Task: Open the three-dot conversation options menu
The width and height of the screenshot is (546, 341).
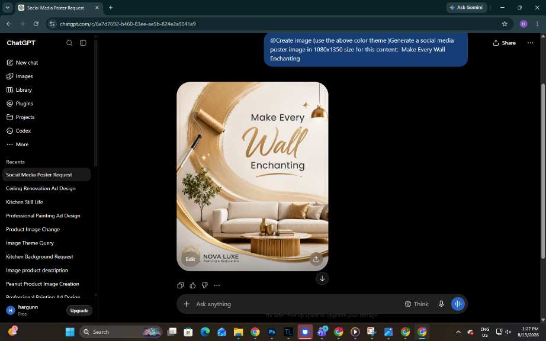Action: (530, 43)
